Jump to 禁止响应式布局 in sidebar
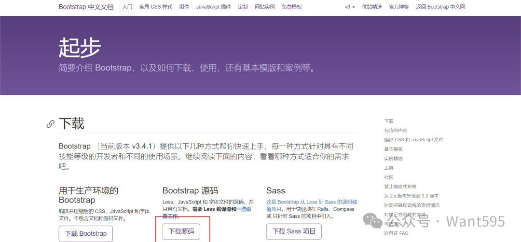Screen dimensions: 521x242 [400, 187]
